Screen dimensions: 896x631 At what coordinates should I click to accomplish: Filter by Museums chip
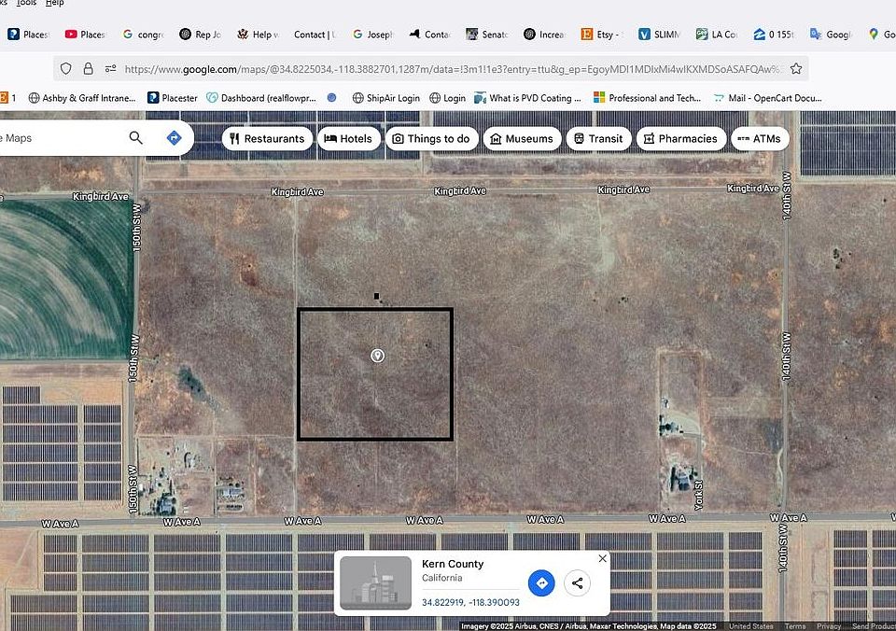point(523,138)
